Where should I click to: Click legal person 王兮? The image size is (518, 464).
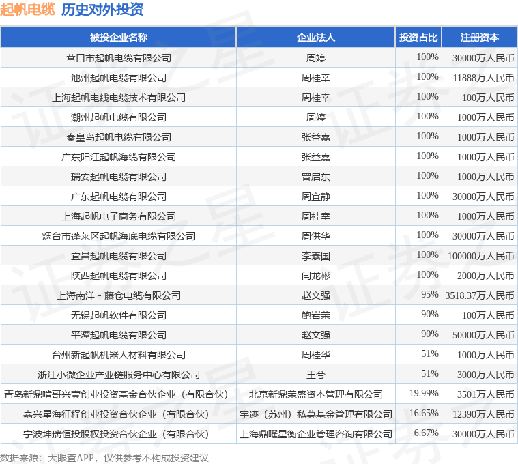316,375
